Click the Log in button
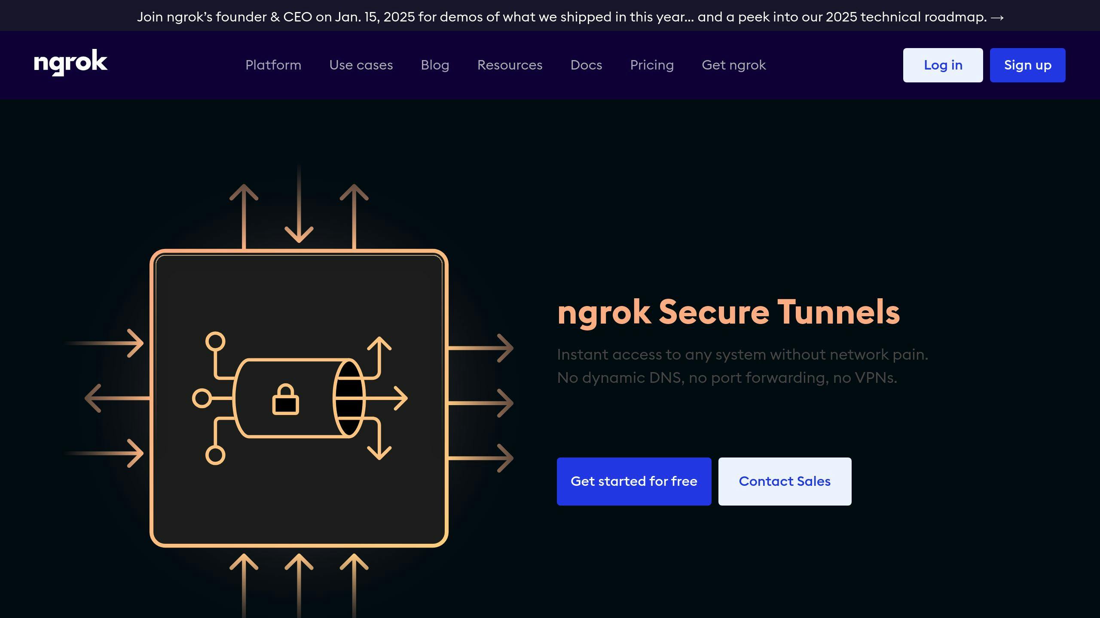Viewport: 1100px width, 618px height. (x=943, y=65)
